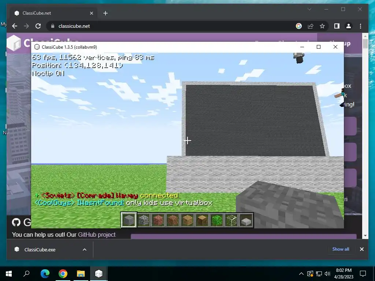
Task: Select the gravel block in hotbar
Action: click(x=144, y=220)
